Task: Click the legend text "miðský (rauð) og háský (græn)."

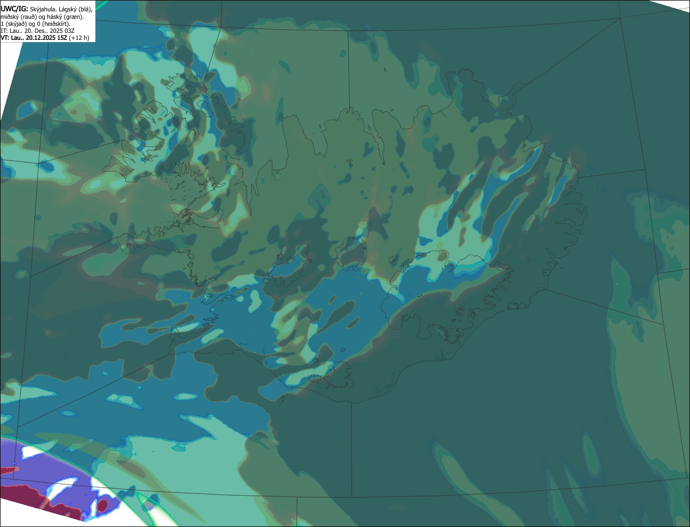Action: click(x=42, y=17)
